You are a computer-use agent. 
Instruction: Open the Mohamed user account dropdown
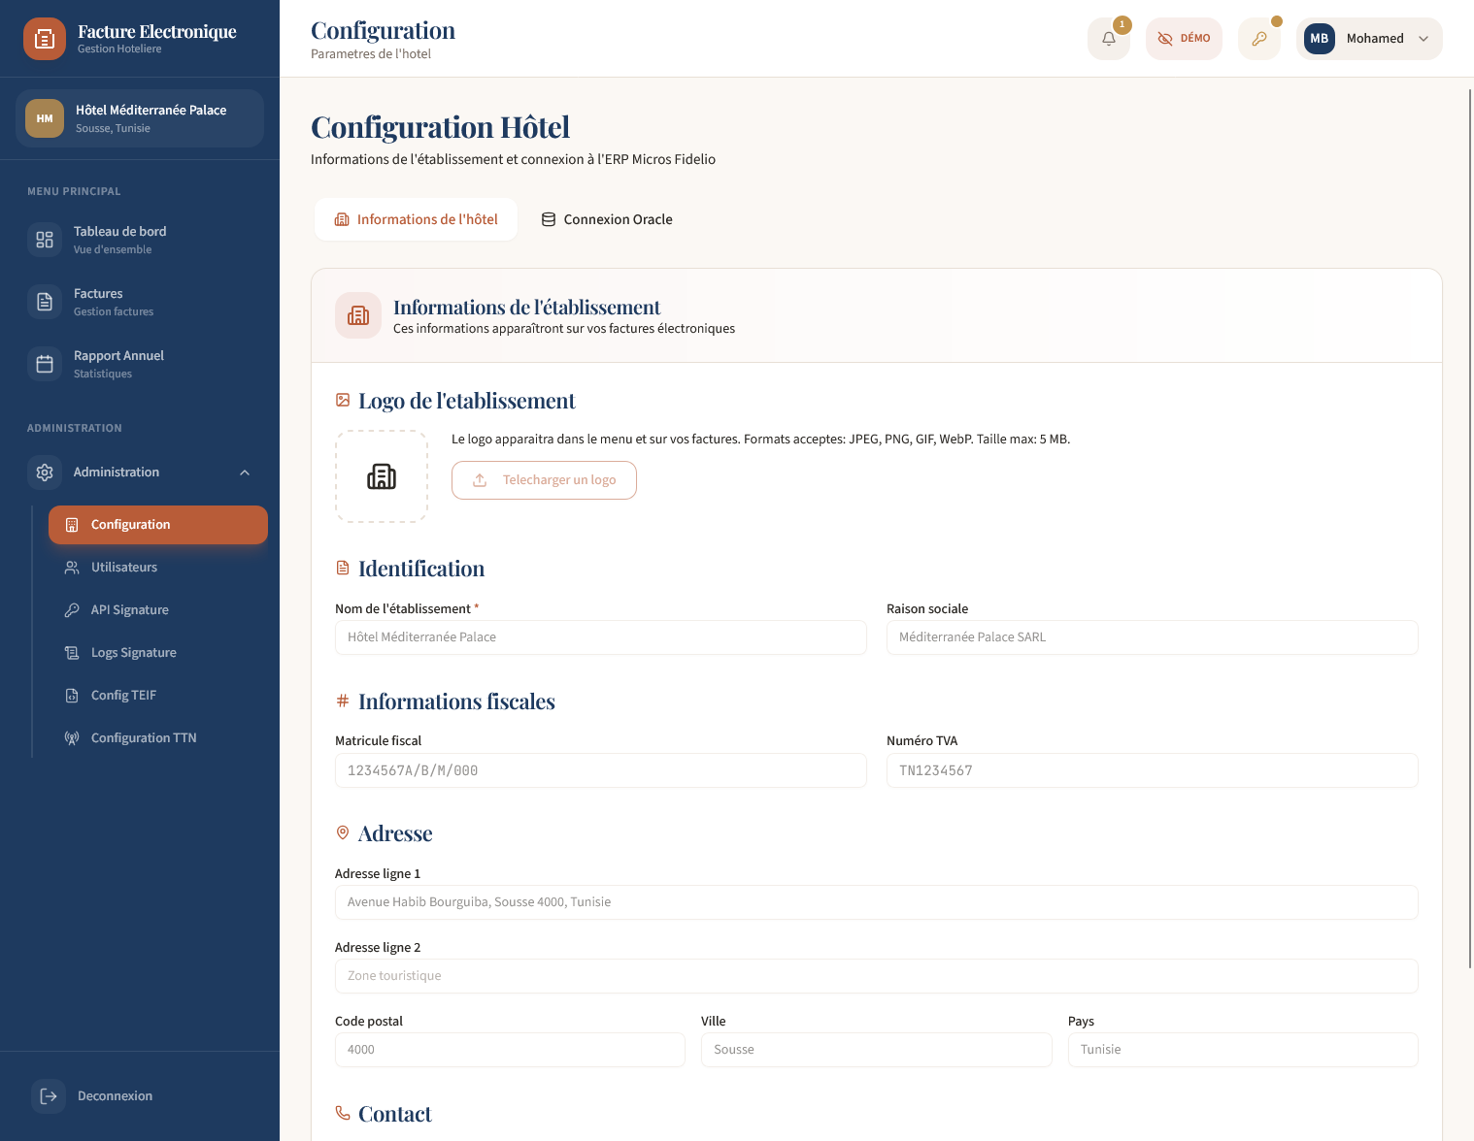click(1369, 38)
